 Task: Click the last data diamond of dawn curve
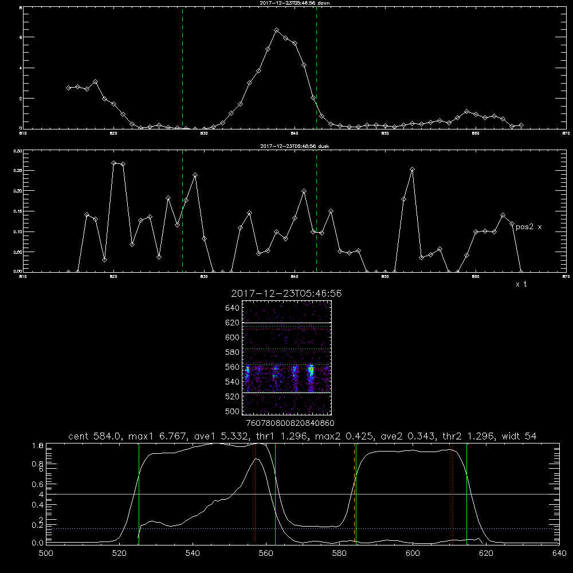(521, 125)
